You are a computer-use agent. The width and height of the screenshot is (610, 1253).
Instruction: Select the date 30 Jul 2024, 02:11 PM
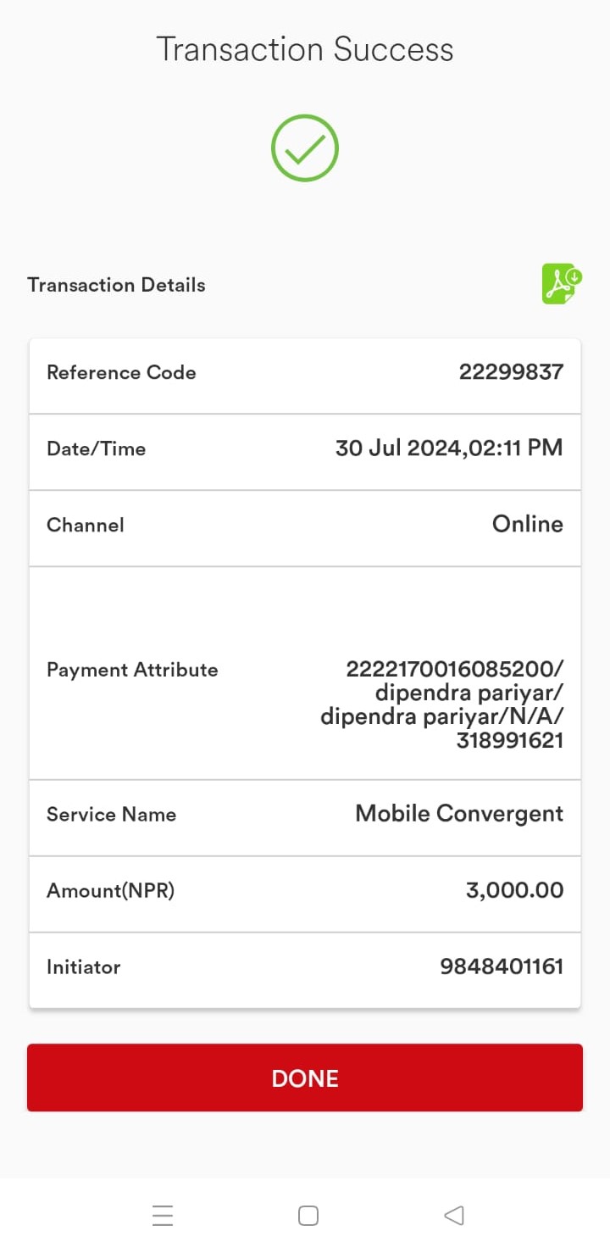pyautogui.click(x=449, y=448)
